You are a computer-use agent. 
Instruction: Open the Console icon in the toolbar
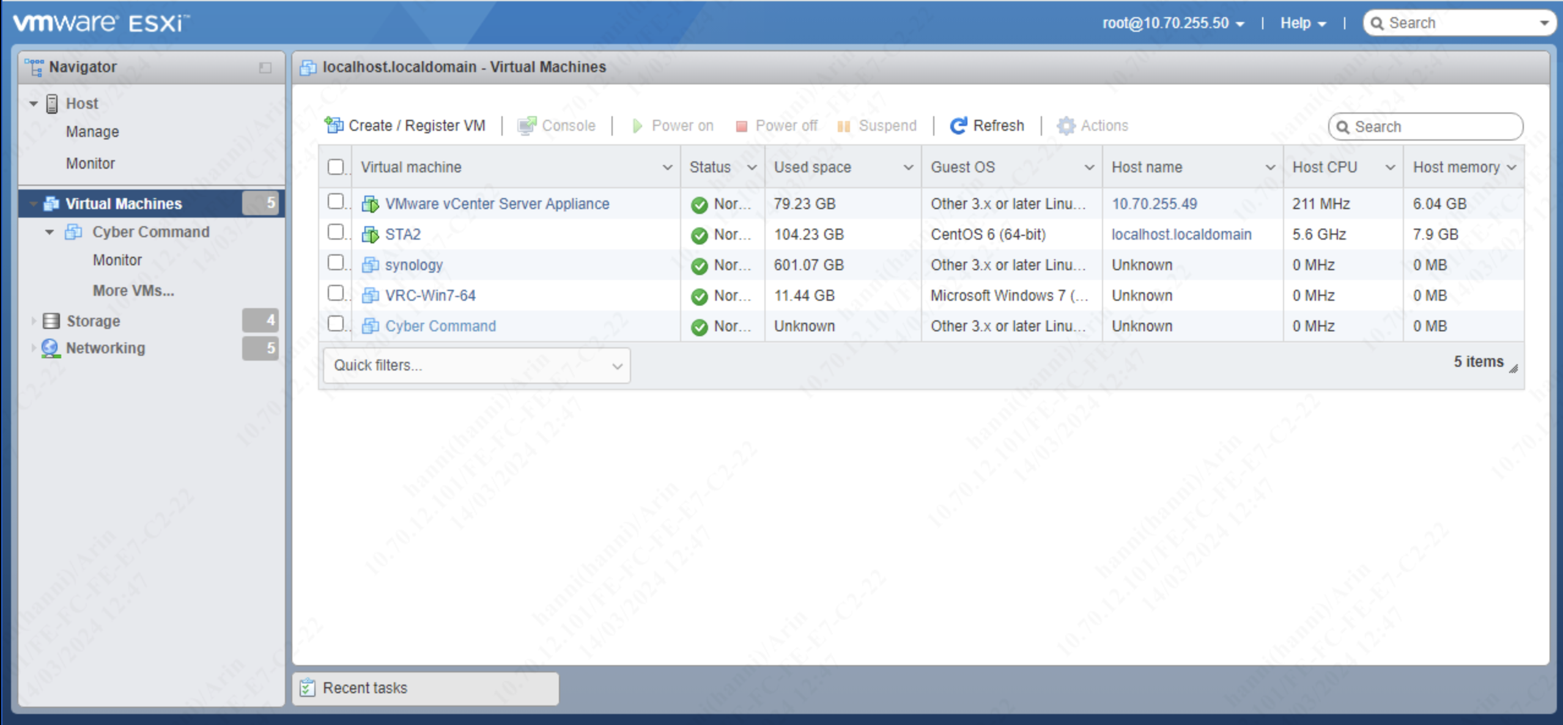click(x=527, y=125)
